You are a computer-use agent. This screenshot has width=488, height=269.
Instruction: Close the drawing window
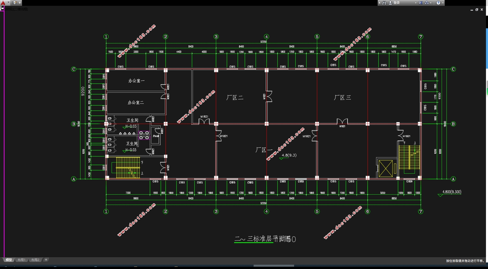pos(482,10)
